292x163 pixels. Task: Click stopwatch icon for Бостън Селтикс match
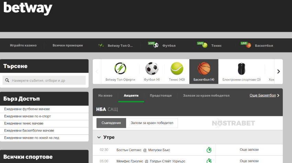tap(209, 150)
